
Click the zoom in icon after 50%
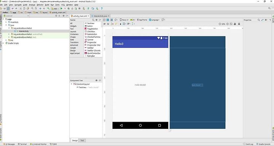[228, 24]
